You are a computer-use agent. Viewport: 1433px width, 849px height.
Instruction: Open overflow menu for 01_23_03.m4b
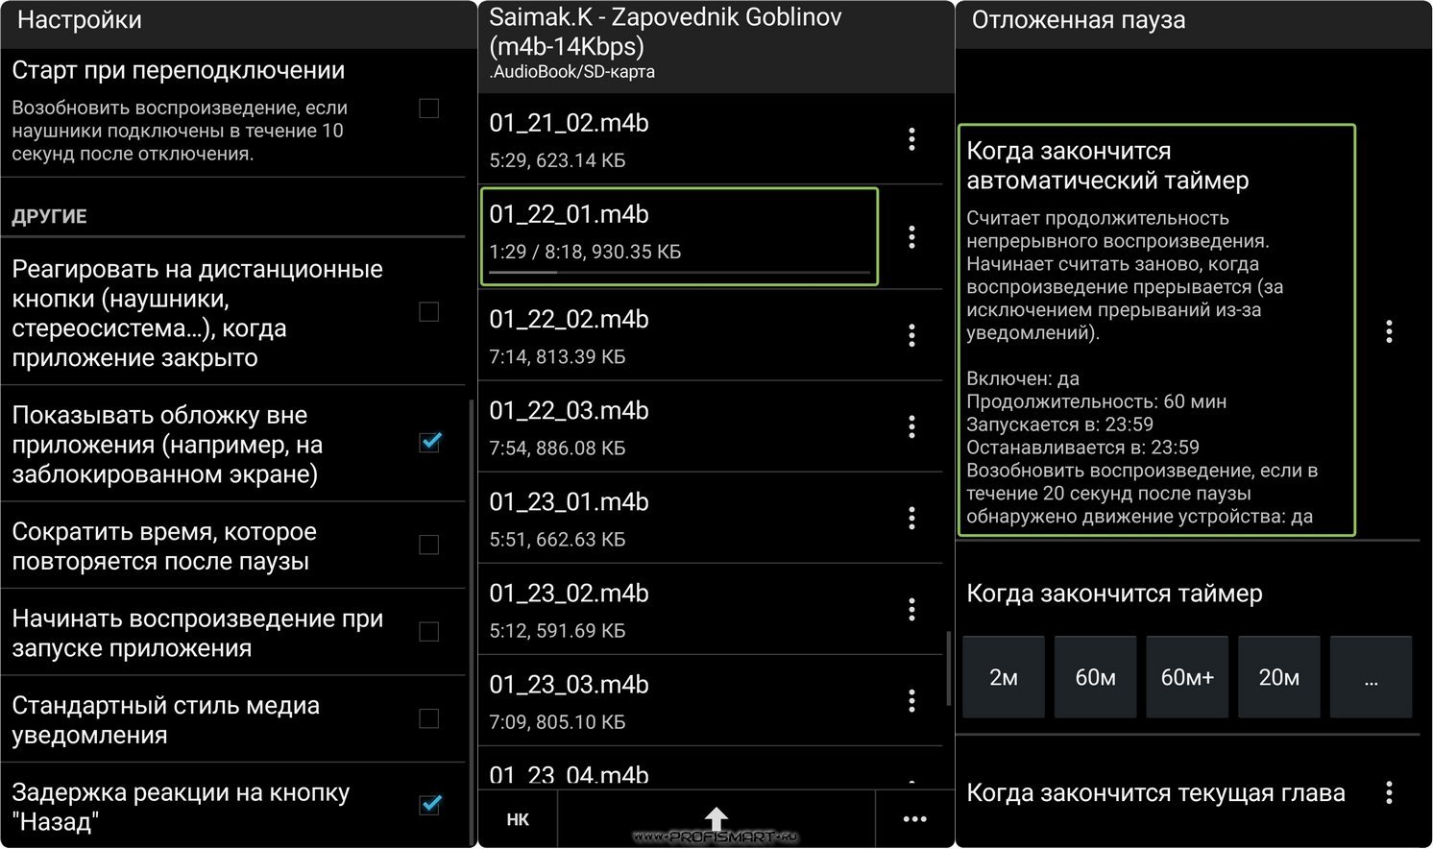pyautogui.click(x=911, y=701)
